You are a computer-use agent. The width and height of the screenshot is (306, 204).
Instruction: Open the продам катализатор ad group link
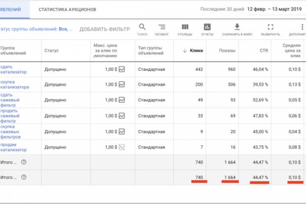pyautogui.click(x=13, y=147)
